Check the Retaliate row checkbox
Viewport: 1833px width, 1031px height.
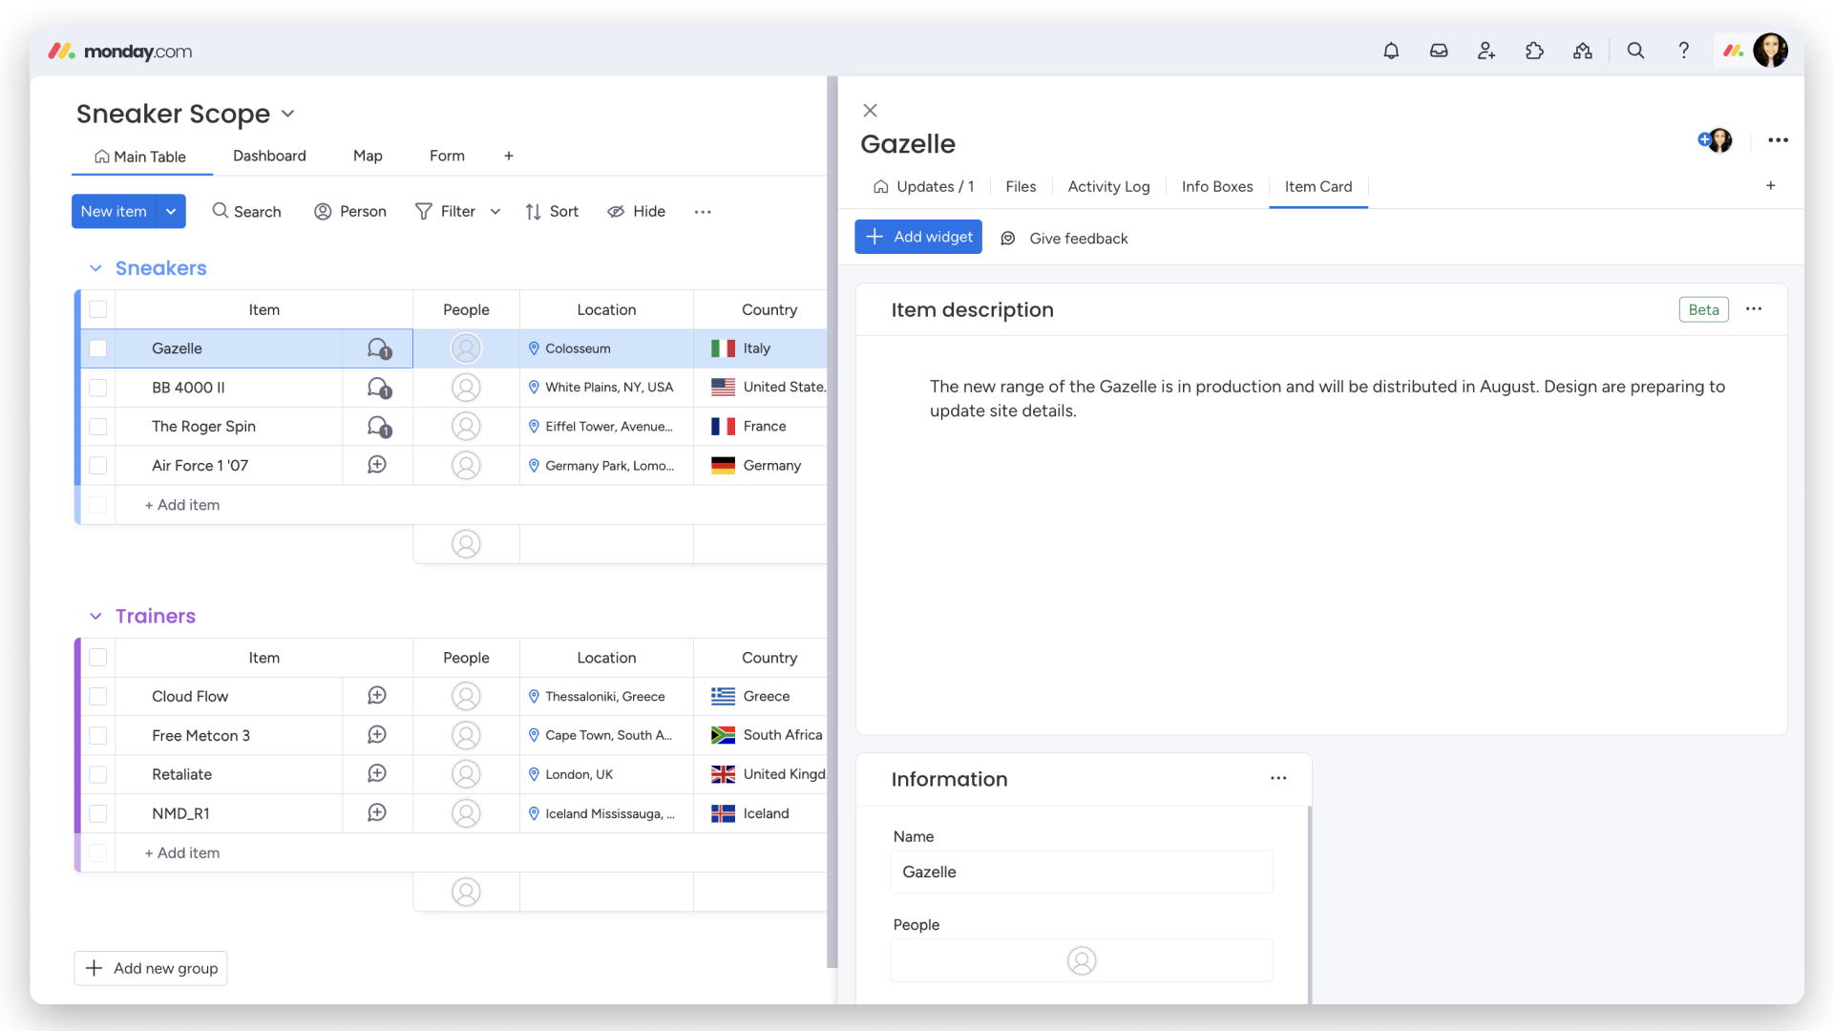pos(97,775)
